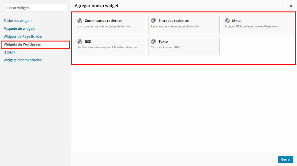Select the Widgets de Wordpress category
The width and height of the screenshot is (297, 166).
point(22,44)
